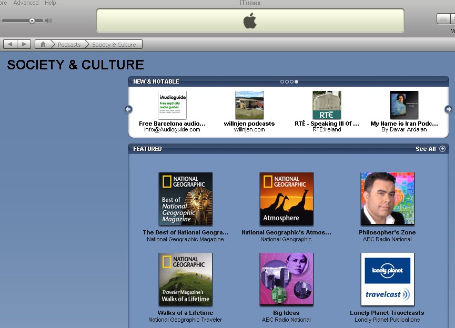The width and height of the screenshot is (455, 328).
Task: Click RTÉ - Speaking Ill Of title
Action: coord(327,124)
